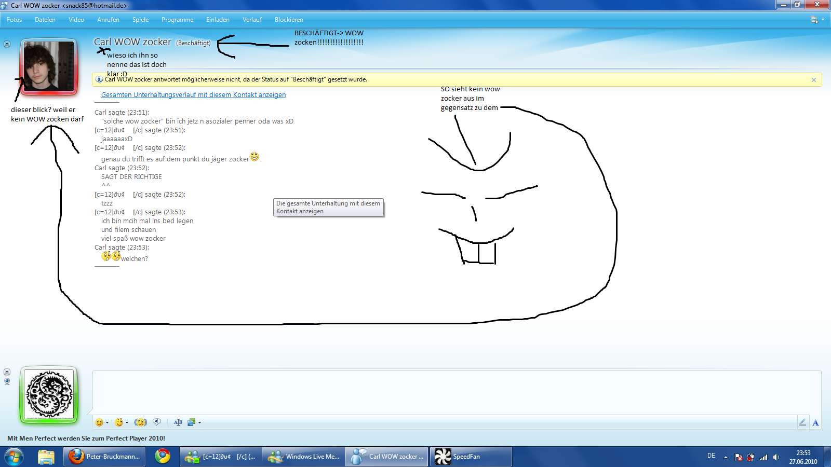Image resolution: width=831 pixels, height=467 pixels.
Task: Open the Programme menu
Action: click(177, 20)
